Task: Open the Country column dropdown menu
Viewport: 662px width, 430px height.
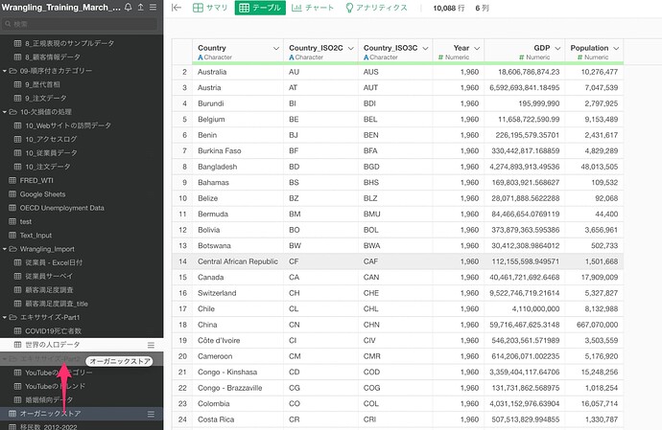Action: (276, 49)
